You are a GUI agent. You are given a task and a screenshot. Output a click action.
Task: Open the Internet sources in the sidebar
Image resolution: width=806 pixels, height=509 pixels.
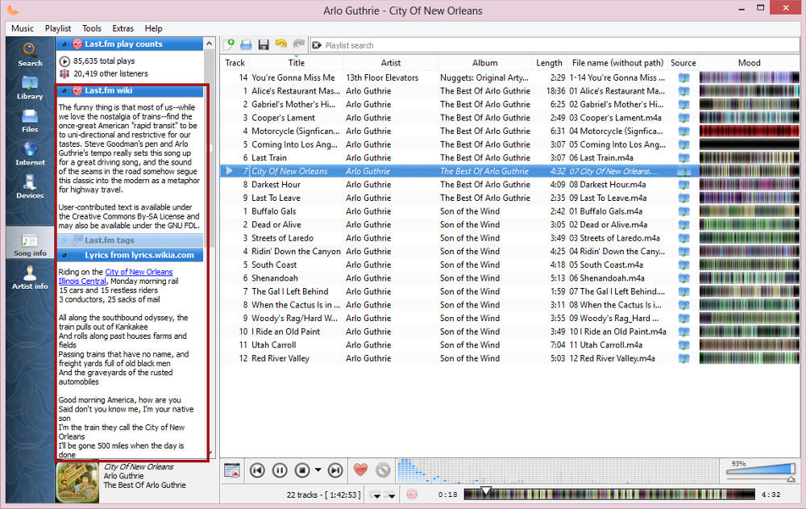point(30,154)
